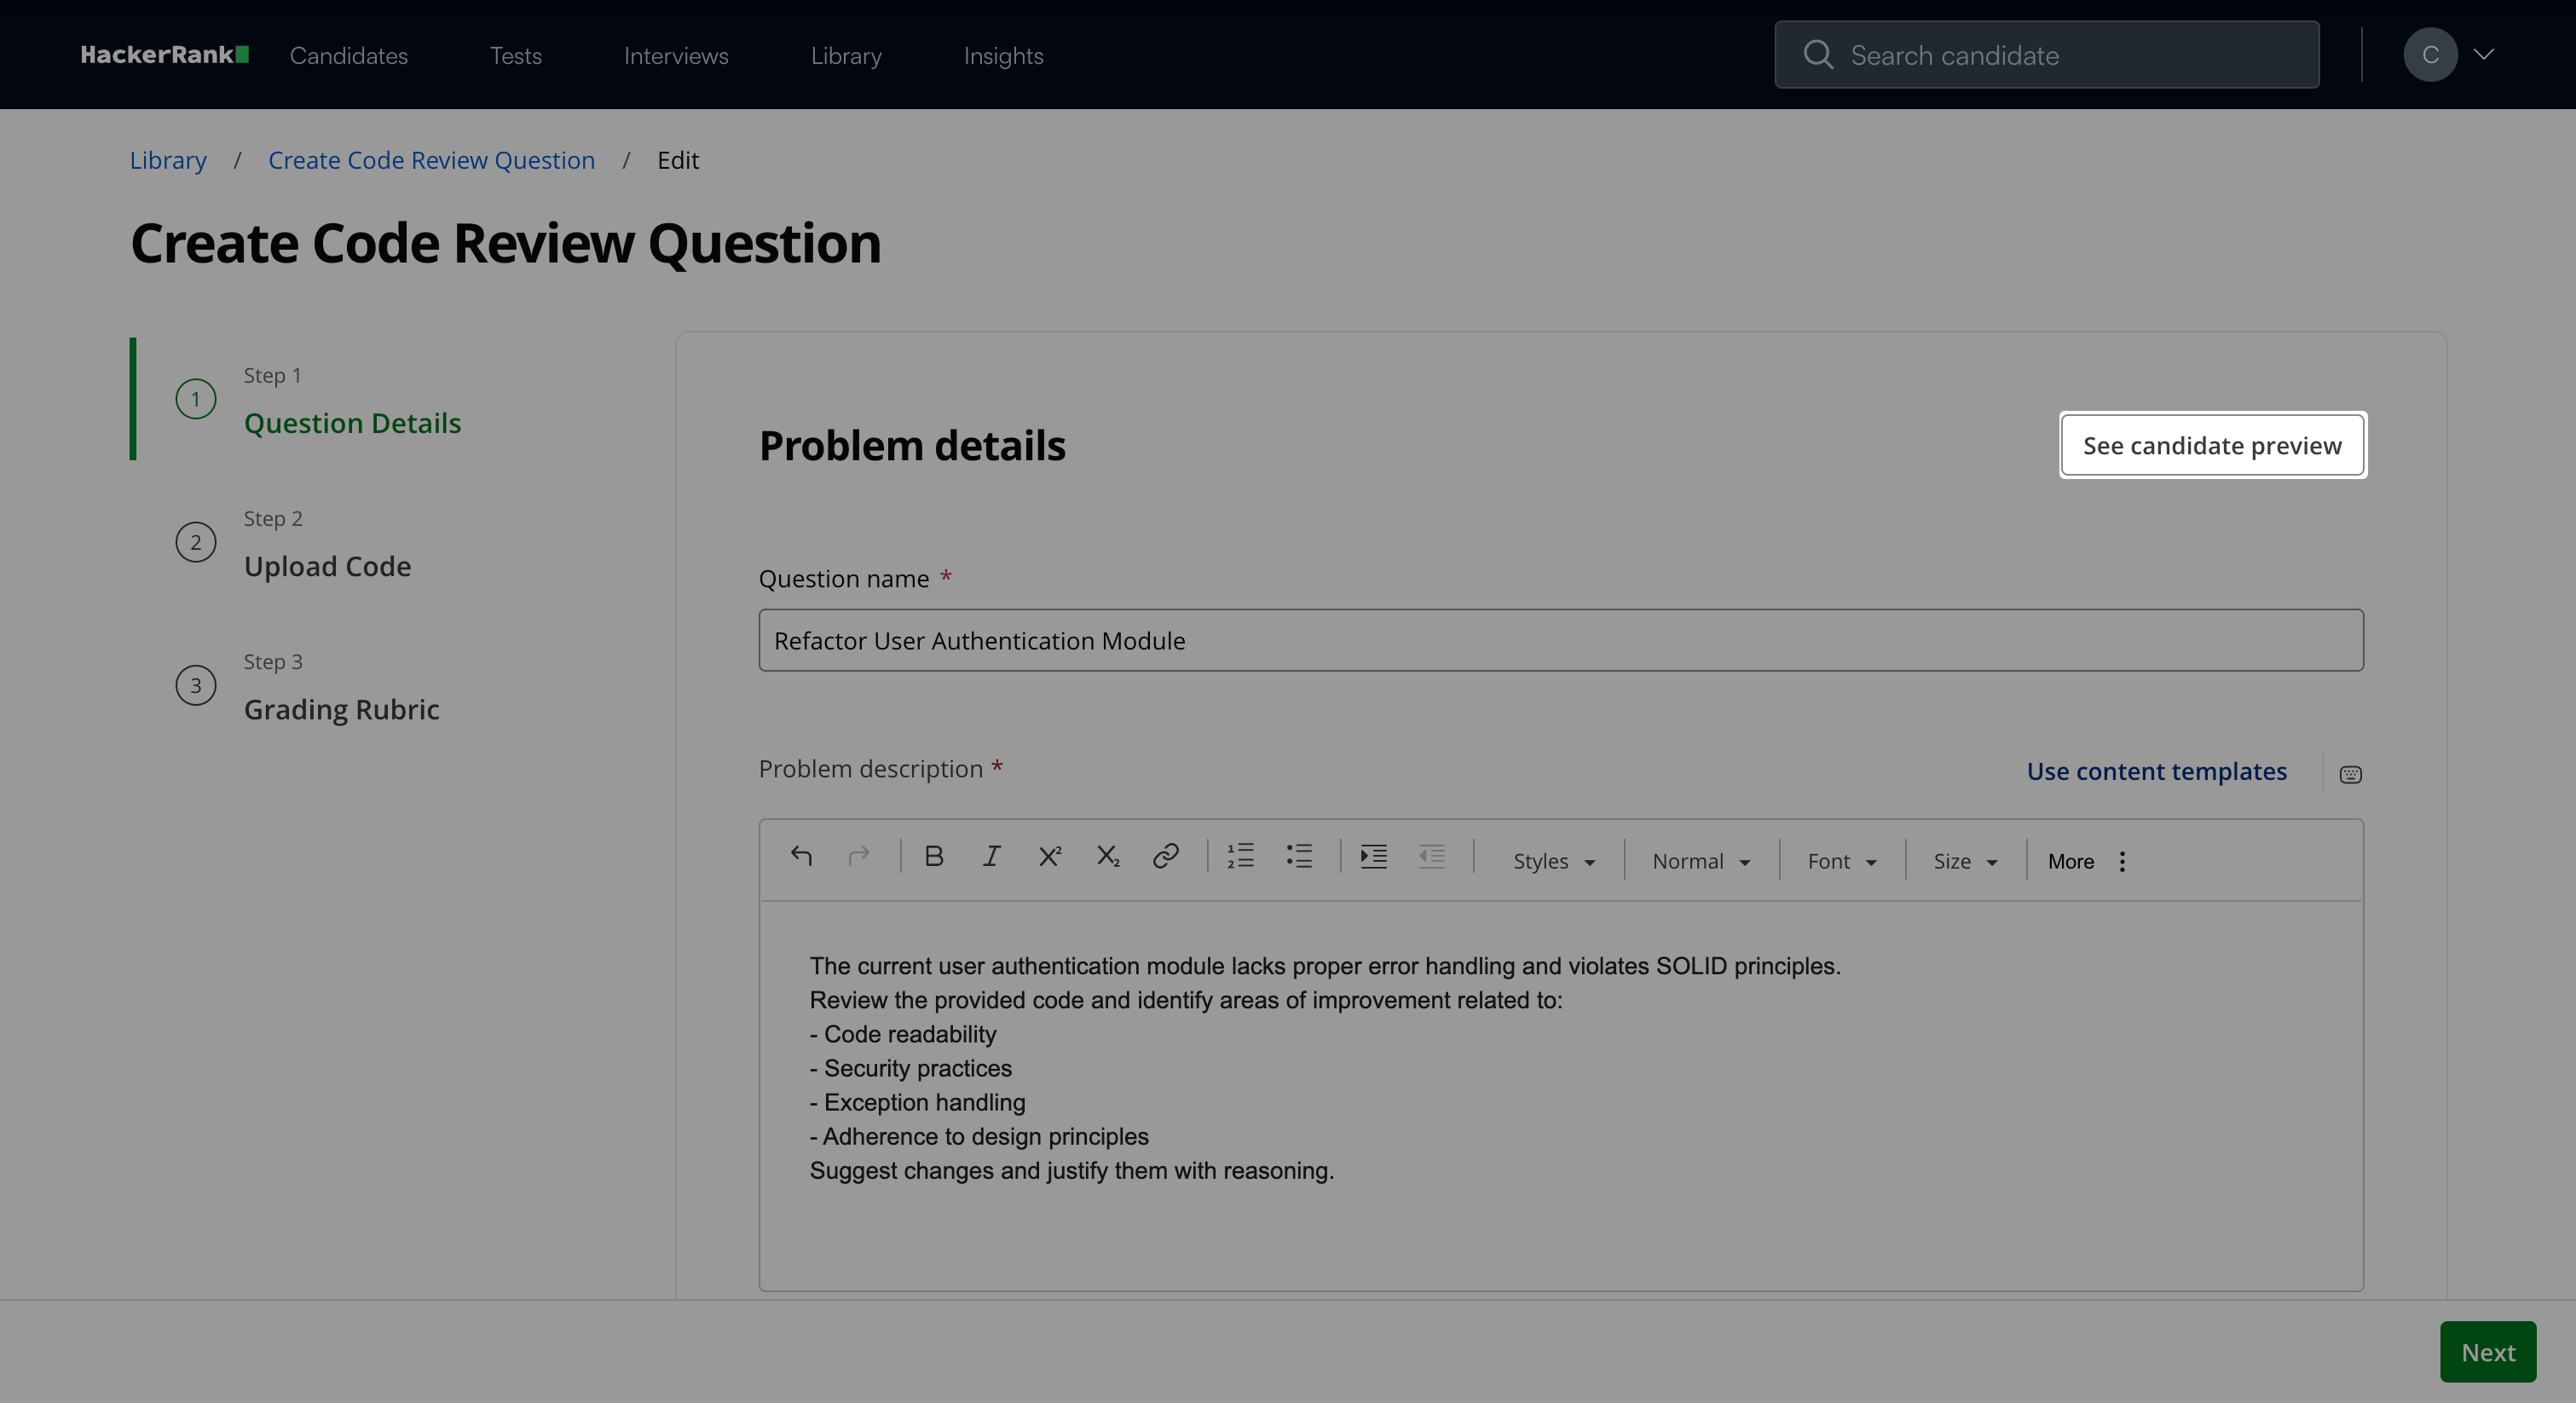Click the Question name input field
This screenshot has height=1403, width=2576.
(x=1560, y=641)
